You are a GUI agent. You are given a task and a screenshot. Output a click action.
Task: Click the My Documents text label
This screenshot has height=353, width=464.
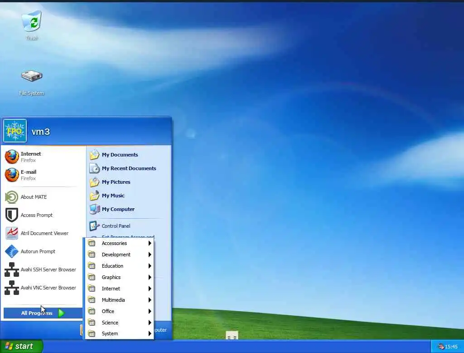click(x=120, y=155)
